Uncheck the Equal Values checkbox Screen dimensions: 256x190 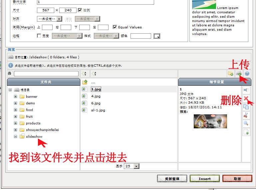click(115, 27)
